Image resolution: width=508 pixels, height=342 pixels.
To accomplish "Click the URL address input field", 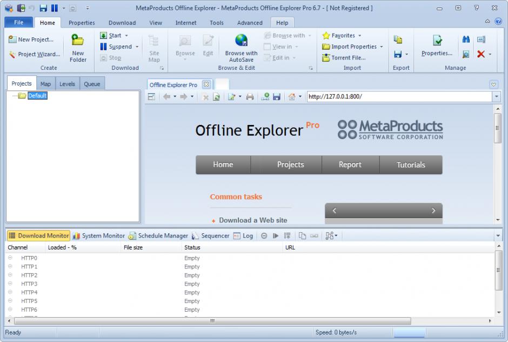I will coord(399,96).
